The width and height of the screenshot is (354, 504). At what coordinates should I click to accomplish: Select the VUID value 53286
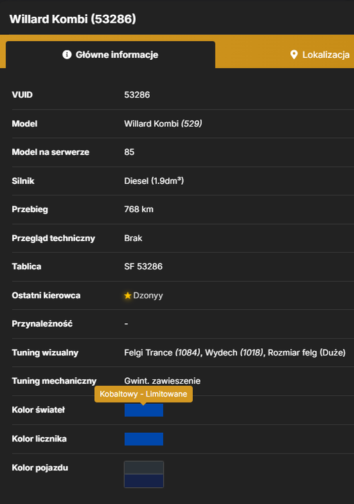pyautogui.click(x=137, y=95)
